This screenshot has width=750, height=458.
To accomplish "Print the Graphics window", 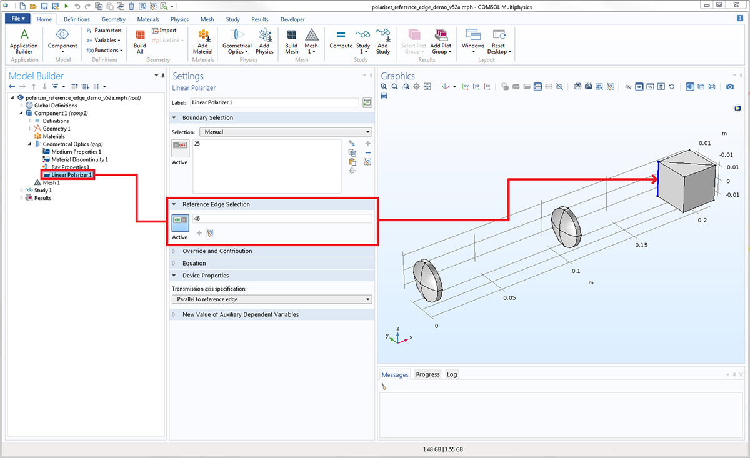I will tap(384, 96).
